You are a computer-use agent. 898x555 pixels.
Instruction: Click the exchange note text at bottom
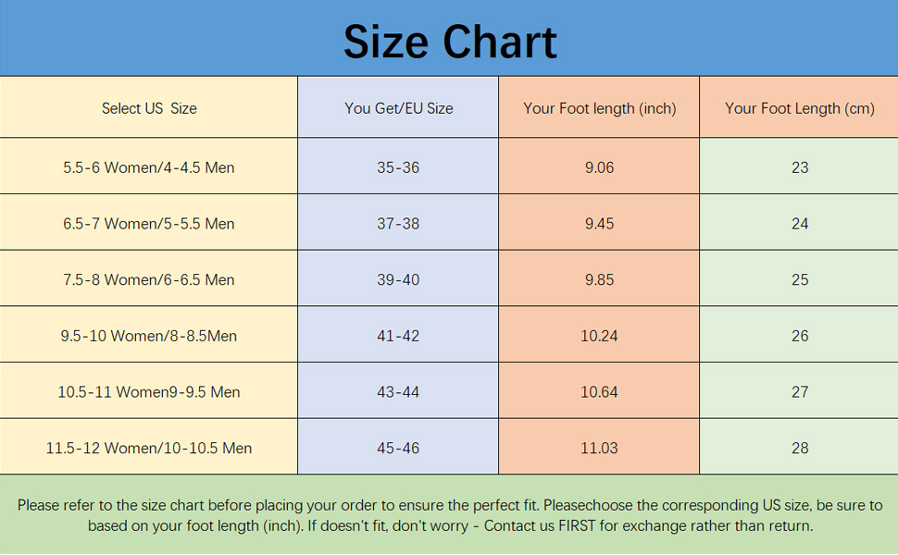click(450, 515)
